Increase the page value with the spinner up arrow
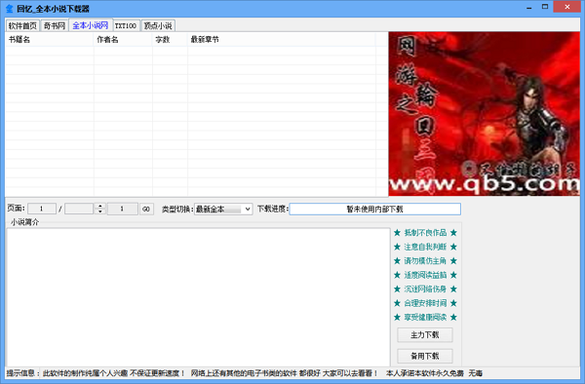 coord(99,206)
